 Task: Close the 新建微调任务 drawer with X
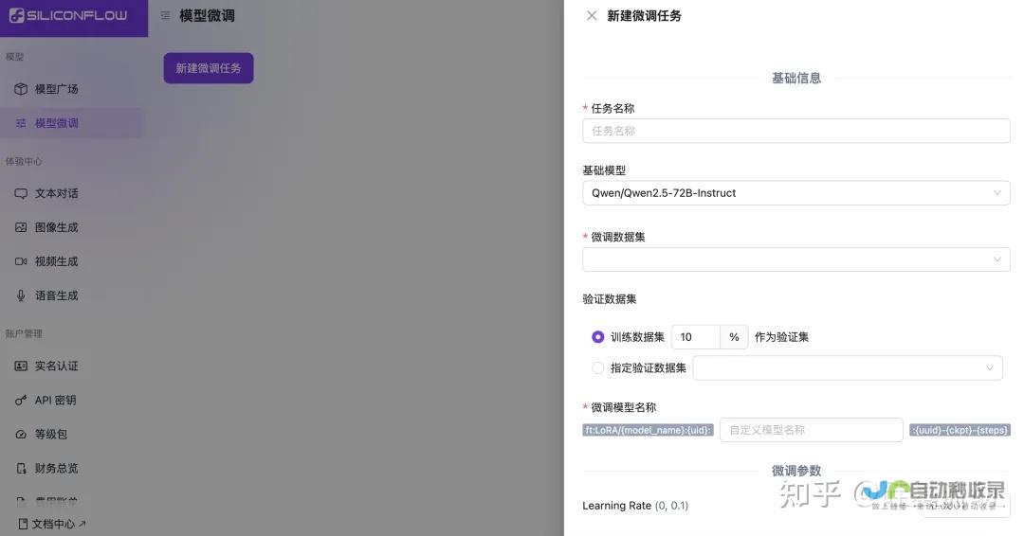pos(592,16)
